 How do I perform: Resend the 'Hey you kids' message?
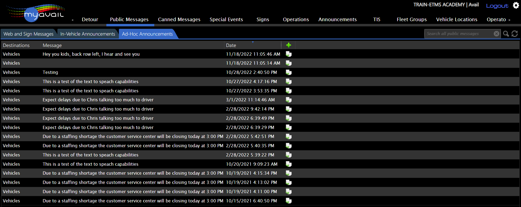[x=289, y=54]
